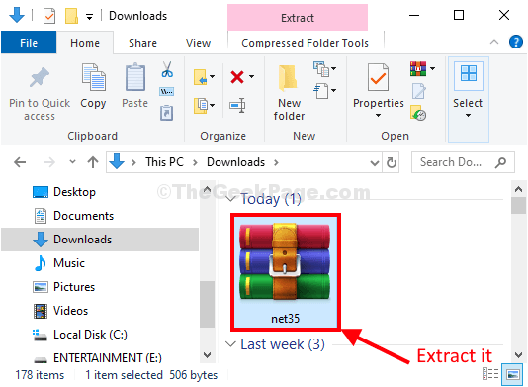
Task: Click the History icon in Open group
Action: 418,113
